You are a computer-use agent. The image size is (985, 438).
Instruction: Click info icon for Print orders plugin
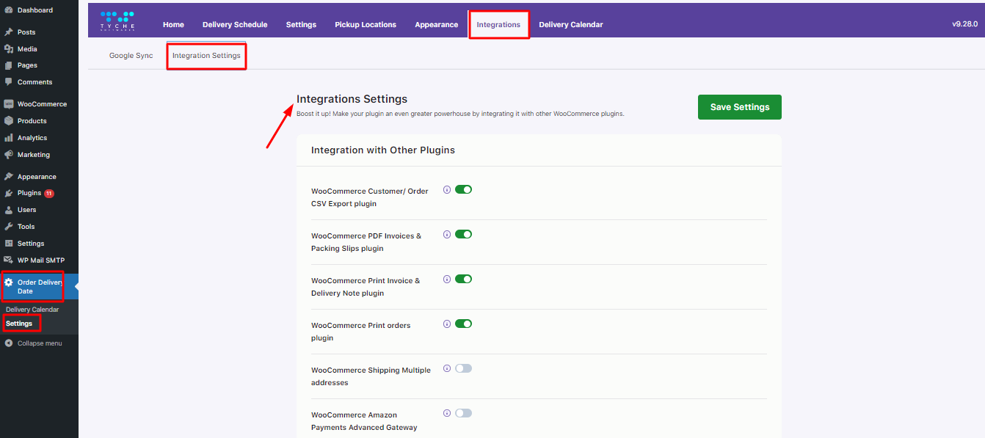pos(447,324)
